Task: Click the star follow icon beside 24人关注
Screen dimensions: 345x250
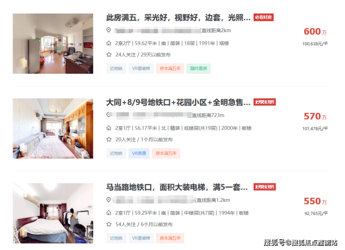Action: (x=109, y=55)
